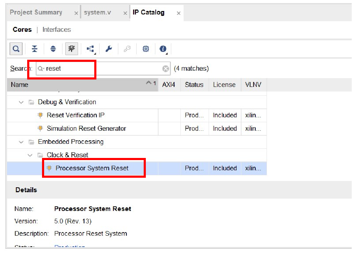
Task: Close the IP Catalog tab
Action: [178, 13]
